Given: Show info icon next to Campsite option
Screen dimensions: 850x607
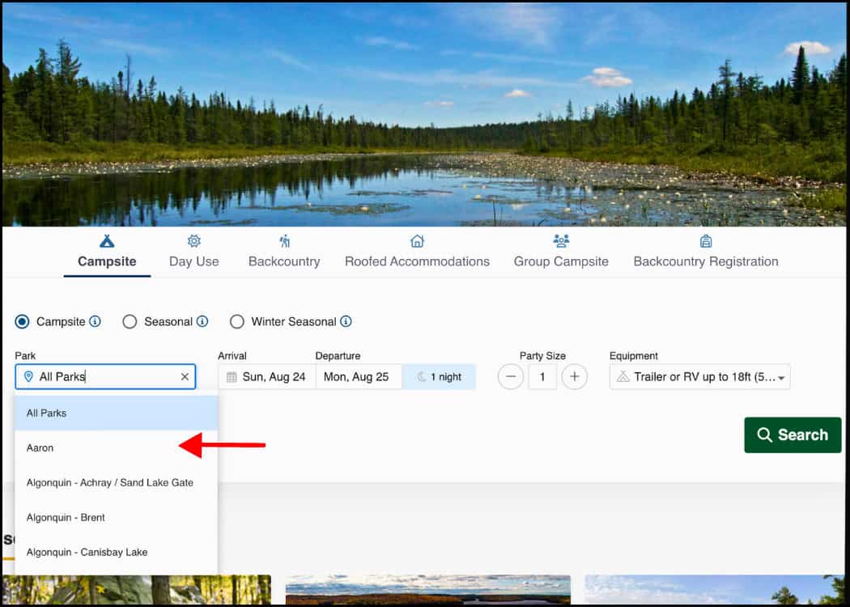Looking at the screenshot, I should pyautogui.click(x=95, y=321).
